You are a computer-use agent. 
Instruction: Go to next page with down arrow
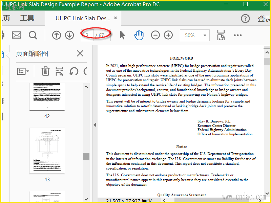click(69, 35)
